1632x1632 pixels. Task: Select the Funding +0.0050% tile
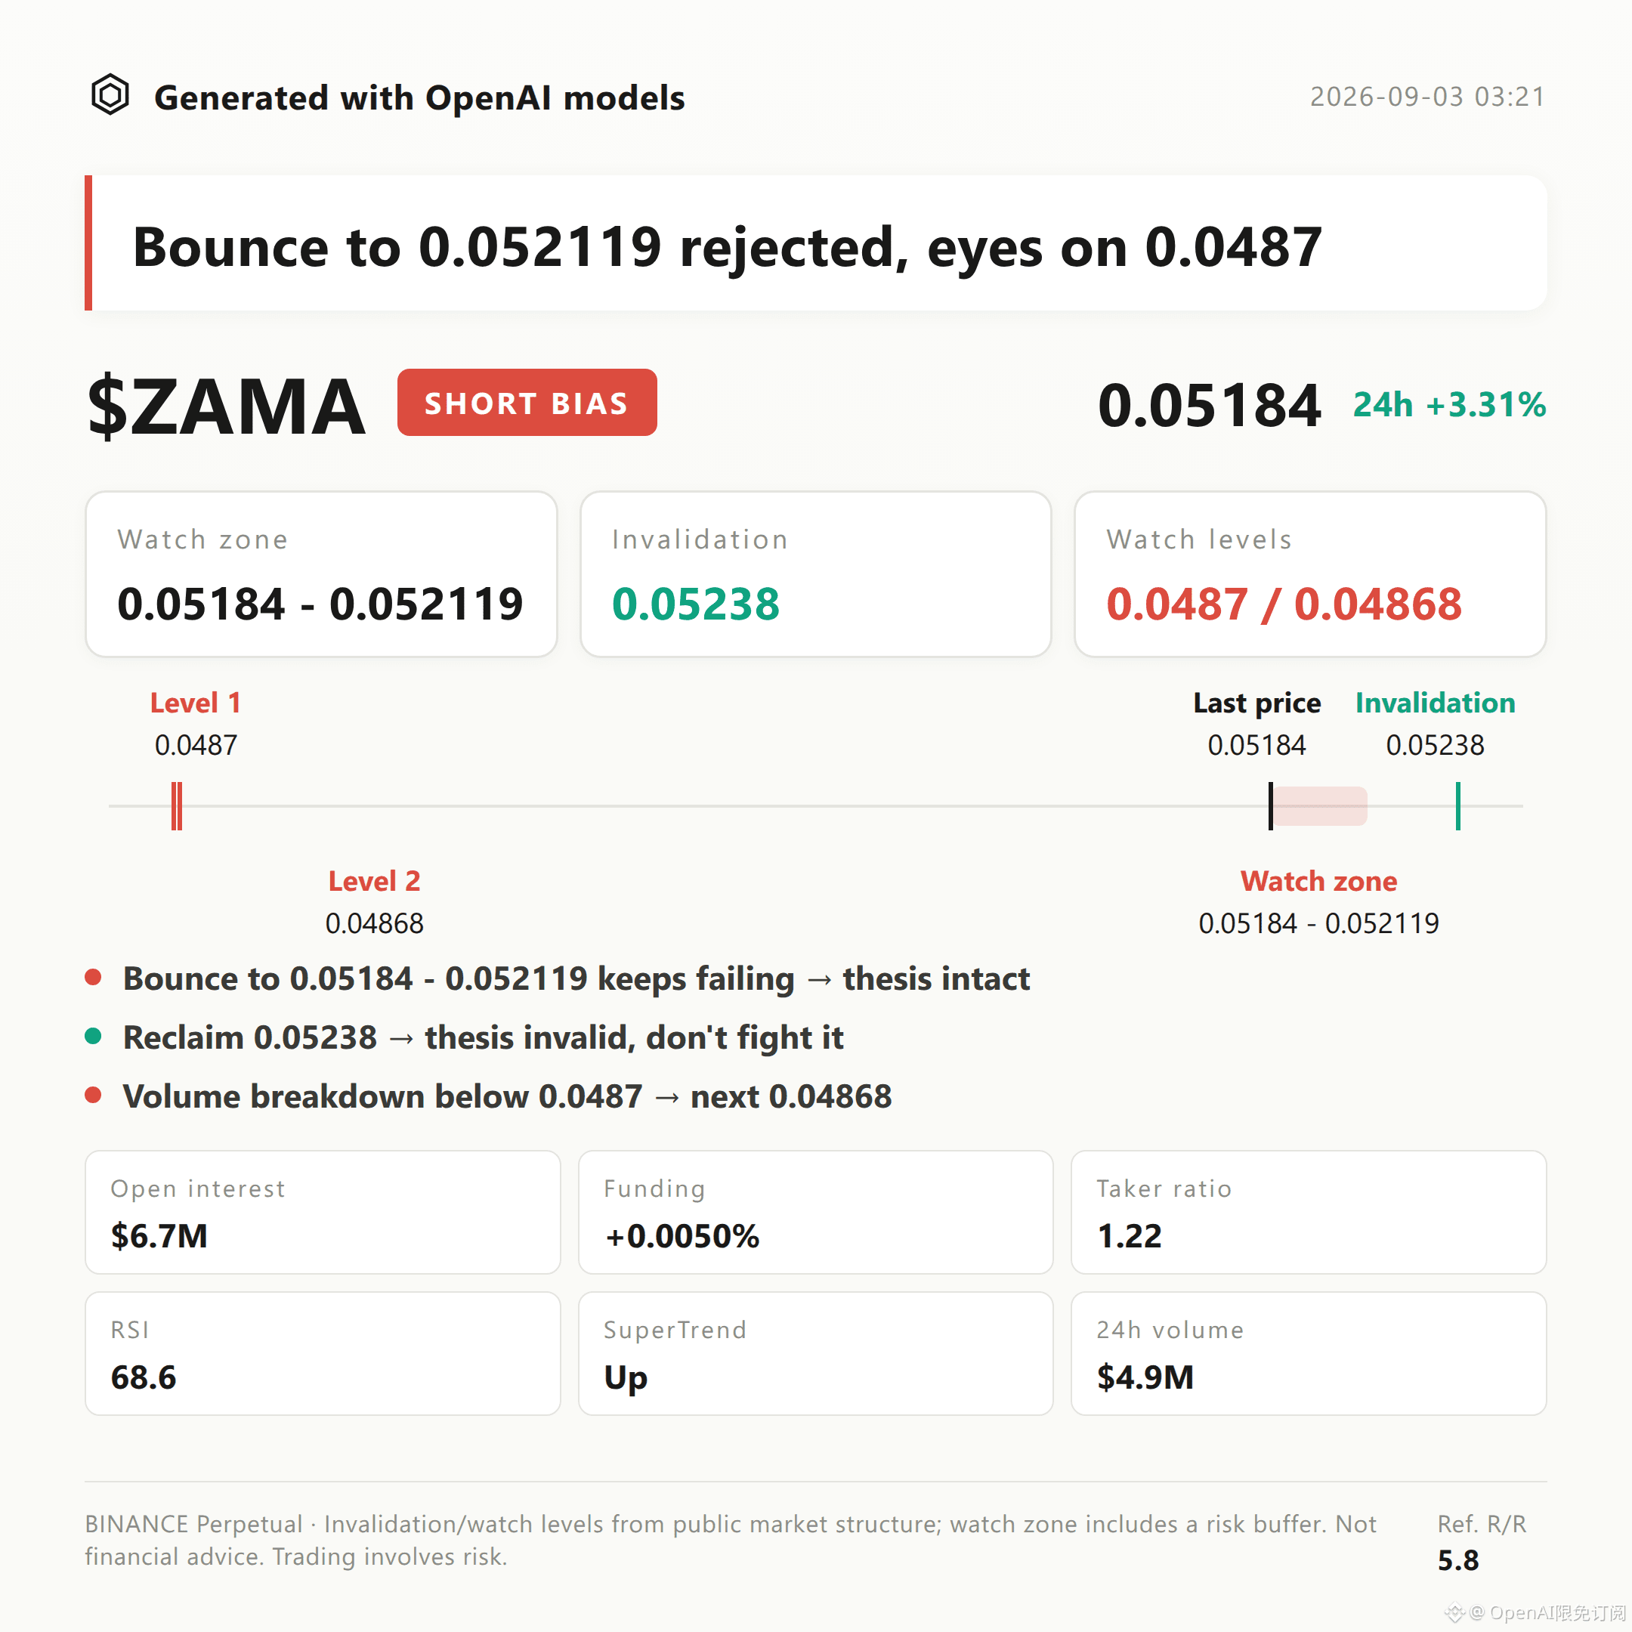click(816, 1212)
